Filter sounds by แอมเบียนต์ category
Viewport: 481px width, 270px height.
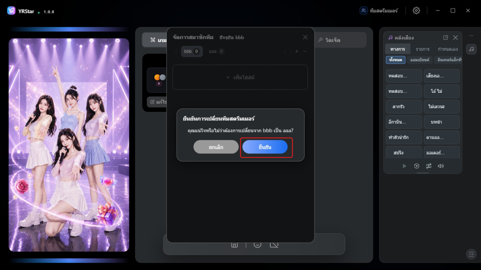click(x=420, y=60)
